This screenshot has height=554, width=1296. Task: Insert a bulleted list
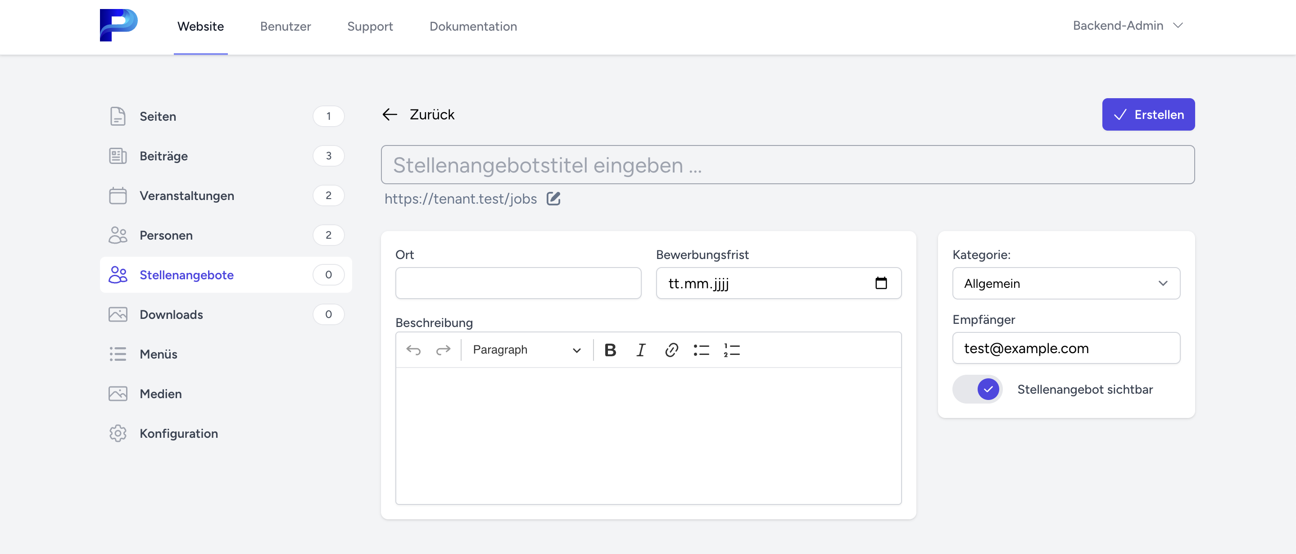tap(701, 350)
